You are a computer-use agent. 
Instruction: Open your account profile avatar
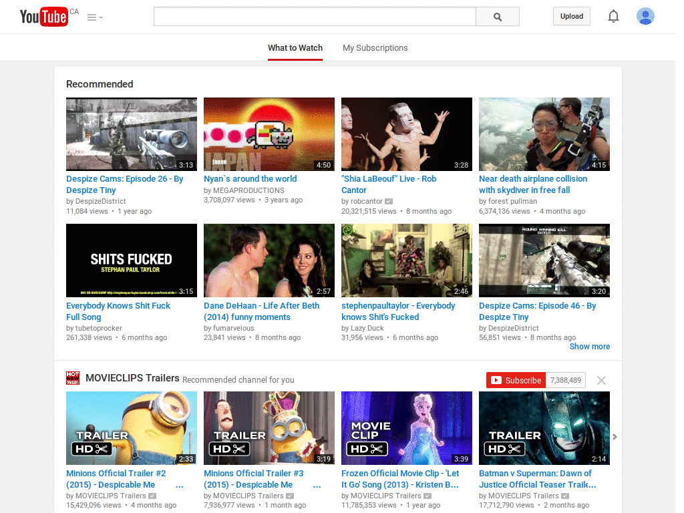pos(645,16)
